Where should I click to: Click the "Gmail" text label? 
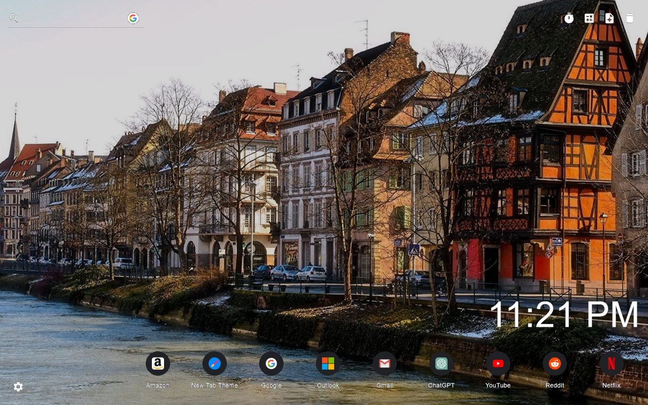click(x=385, y=385)
